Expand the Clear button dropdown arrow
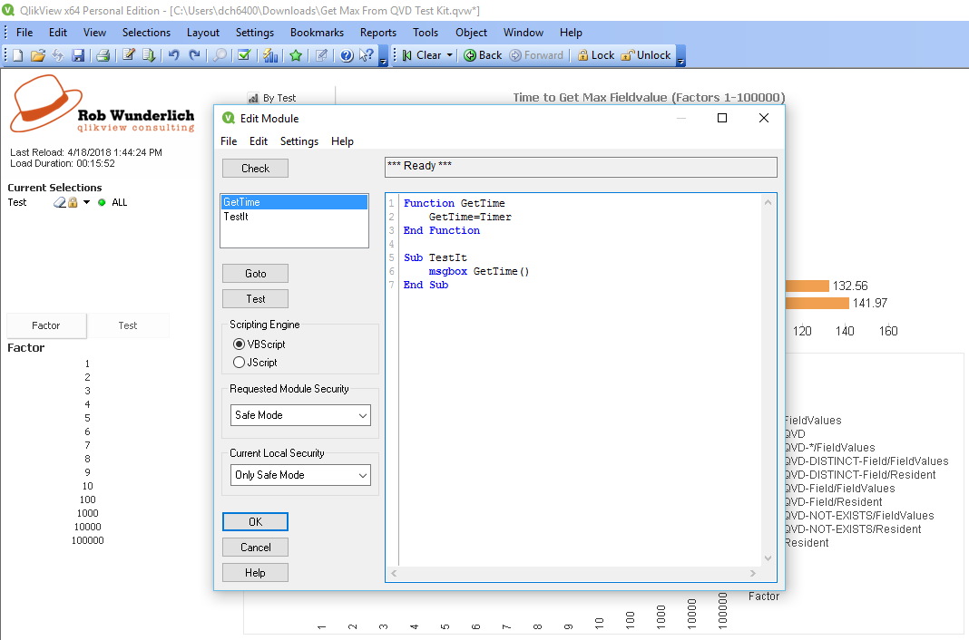 coord(449,55)
